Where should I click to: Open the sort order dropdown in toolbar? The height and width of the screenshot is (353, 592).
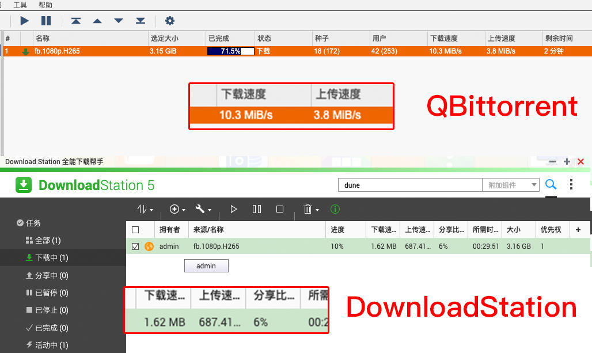145,209
